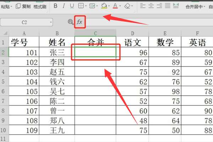213x142 pixels.
Task: Open the paste (粘贴) dropdown arrow
Action: 11,6
